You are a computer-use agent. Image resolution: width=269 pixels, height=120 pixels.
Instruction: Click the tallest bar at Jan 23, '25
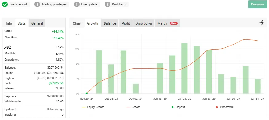click(184, 68)
